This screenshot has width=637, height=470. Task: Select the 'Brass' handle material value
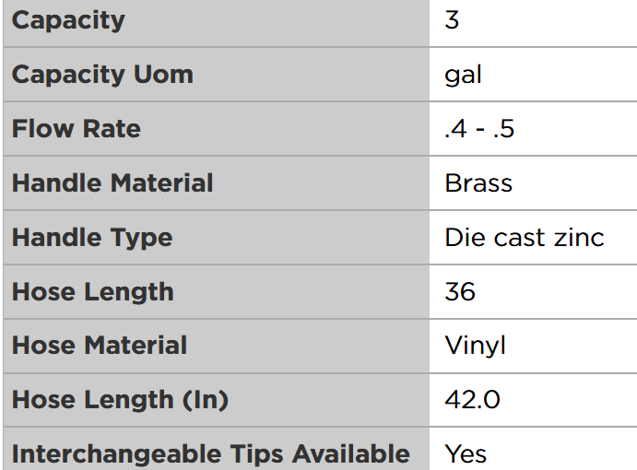(x=478, y=182)
